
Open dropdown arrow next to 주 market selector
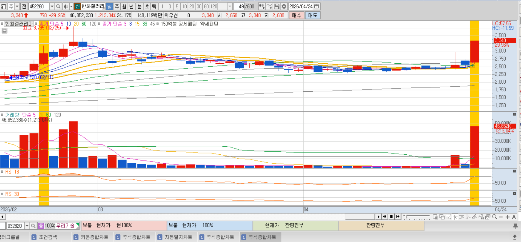coord(17,6)
